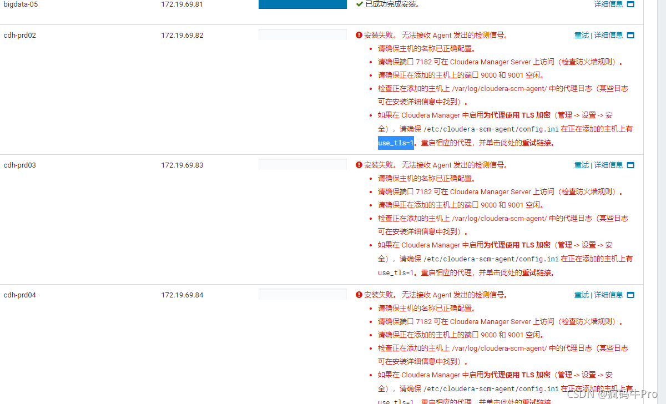Screen dimensions: 666x404
Task: Open details window icon for cdh-prd04
Action: click(630, 295)
